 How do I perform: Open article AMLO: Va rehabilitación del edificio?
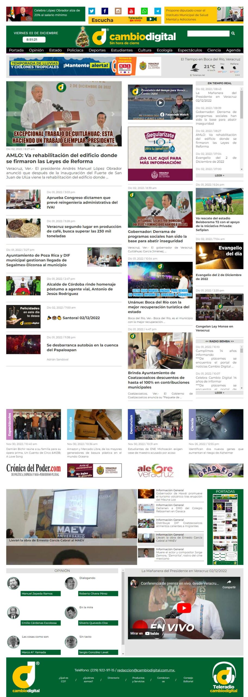[x=62, y=158]
